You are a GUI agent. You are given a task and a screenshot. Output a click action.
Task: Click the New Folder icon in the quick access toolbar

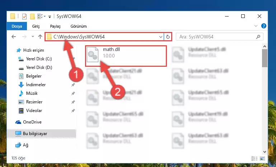click(32, 17)
